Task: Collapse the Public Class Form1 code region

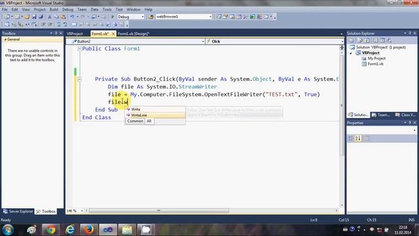Action: coord(79,49)
